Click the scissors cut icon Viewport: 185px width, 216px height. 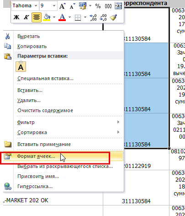(x=7, y=36)
